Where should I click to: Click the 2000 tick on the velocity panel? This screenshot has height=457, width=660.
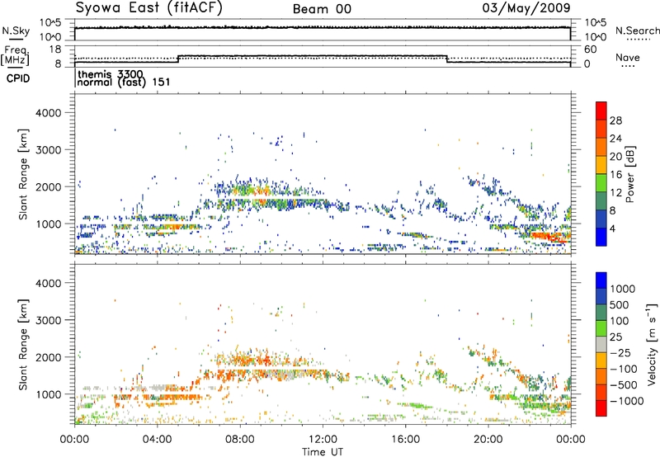48,357
